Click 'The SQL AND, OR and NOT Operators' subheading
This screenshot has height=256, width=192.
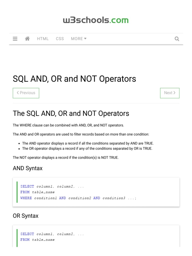pyautogui.click(x=71, y=113)
